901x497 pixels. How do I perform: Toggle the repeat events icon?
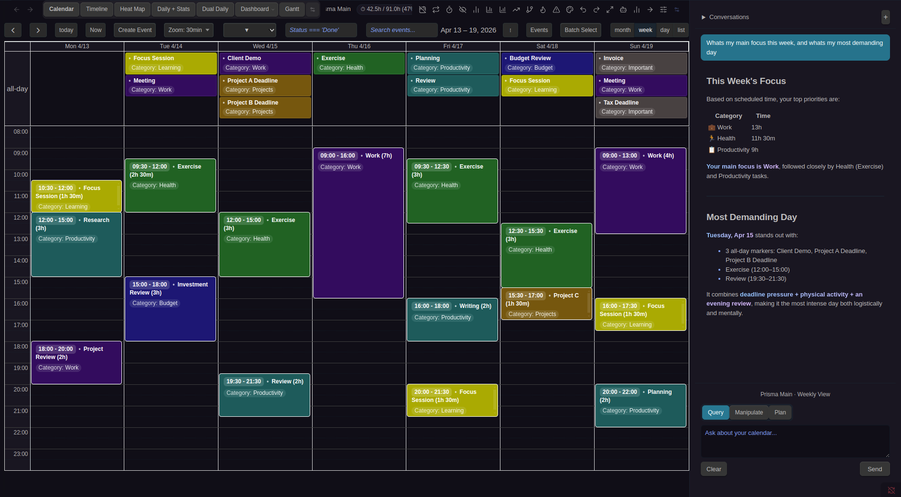(x=436, y=10)
